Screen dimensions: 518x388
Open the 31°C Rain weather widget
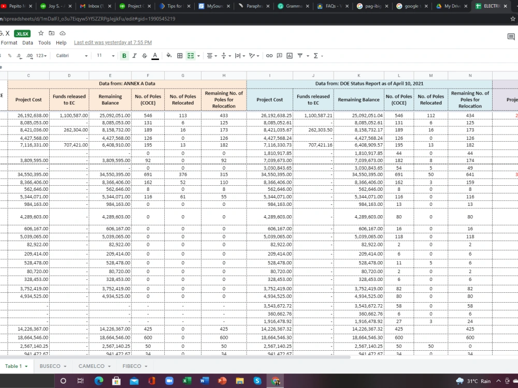pos(473,381)
